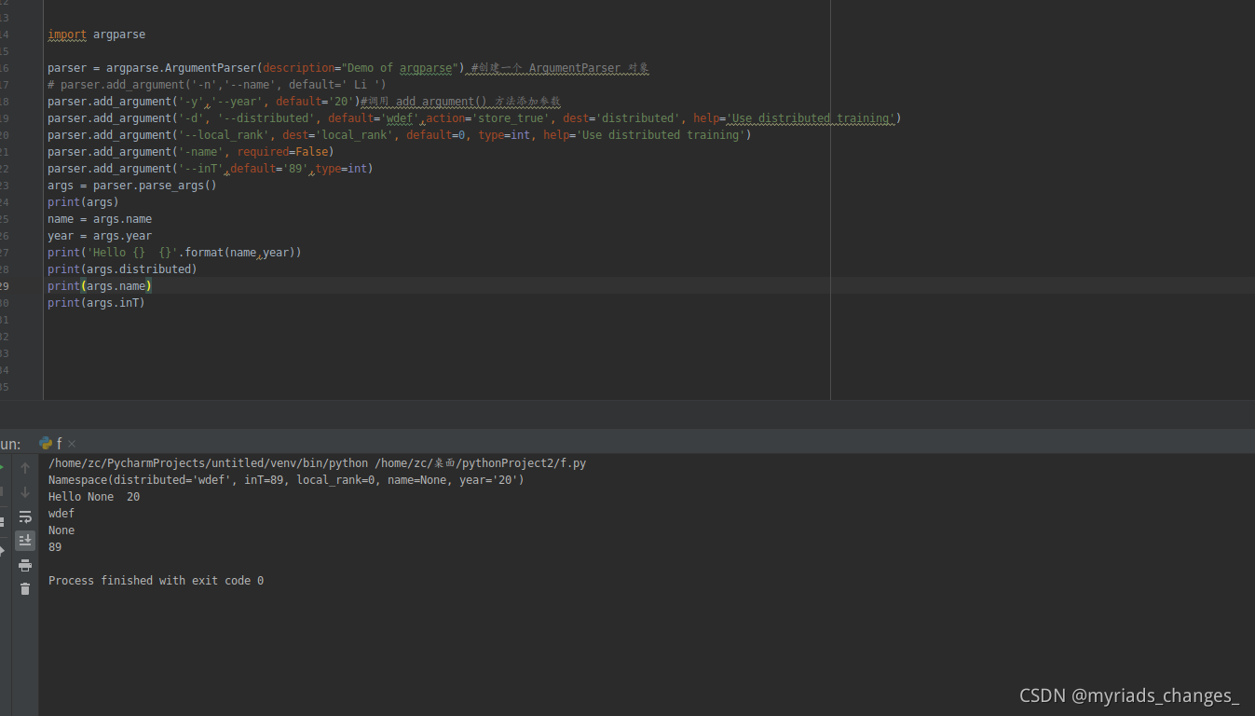This screenshot has height=716, width=1255.
Task: Click the '--local_rank' add_argument line
Action: coord(400,135)
